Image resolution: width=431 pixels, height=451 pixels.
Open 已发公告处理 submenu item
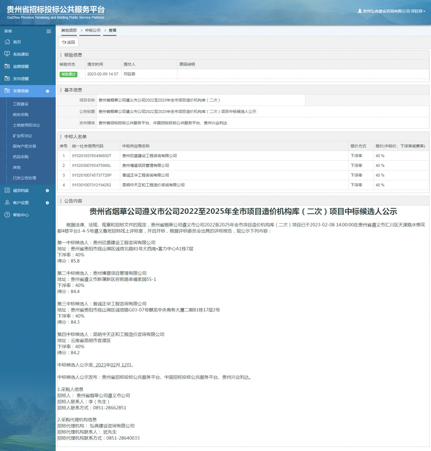point(24,178)
